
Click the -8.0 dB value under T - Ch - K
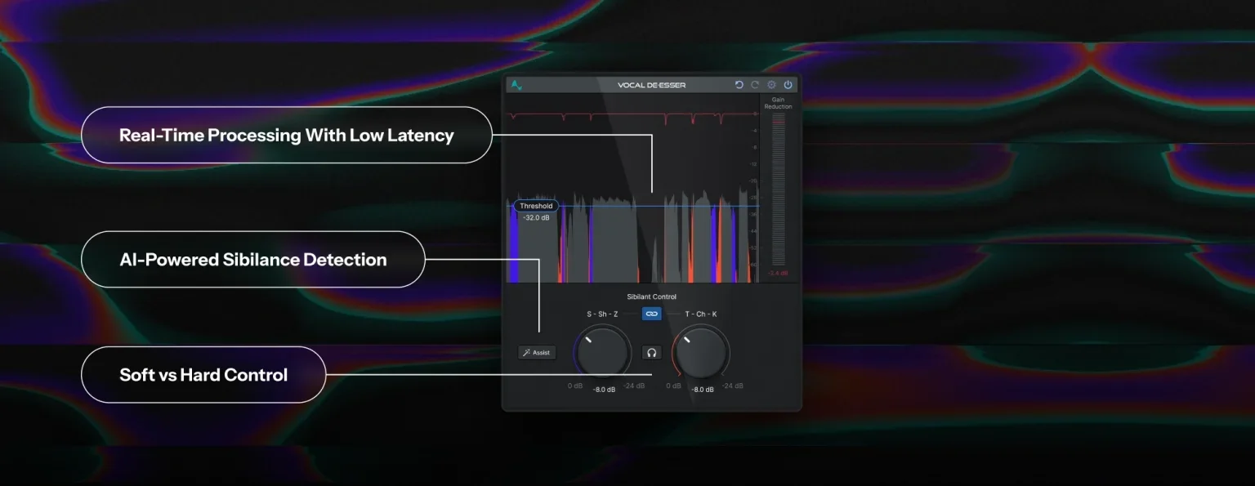click(703, 390)
